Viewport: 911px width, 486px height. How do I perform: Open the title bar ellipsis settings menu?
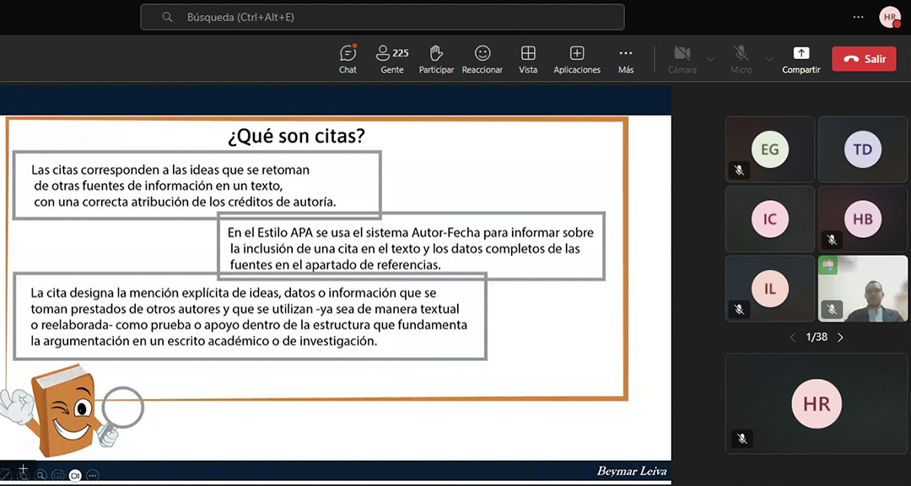tap(858, 17)
